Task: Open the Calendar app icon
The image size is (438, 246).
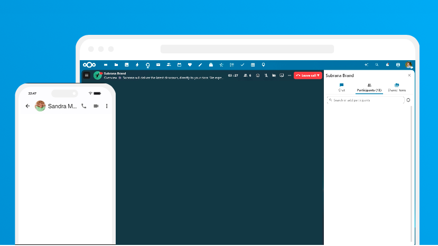Action: pyautogui.click(x=179, y=64)
